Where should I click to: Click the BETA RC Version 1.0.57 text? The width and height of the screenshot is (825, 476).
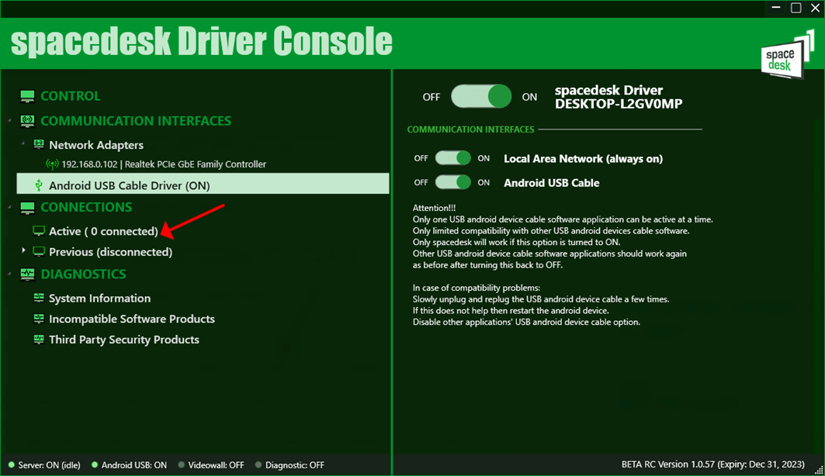(713, 464)
